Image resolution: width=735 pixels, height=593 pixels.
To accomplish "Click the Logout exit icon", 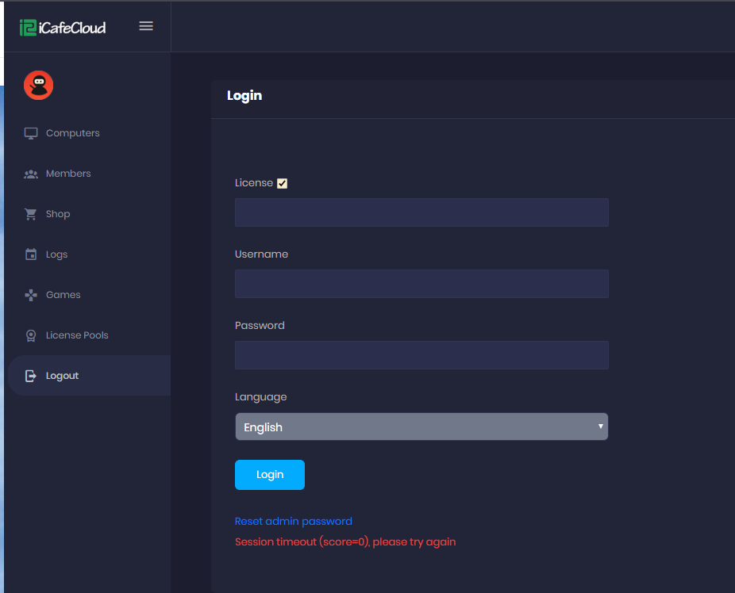I will point(31,376).
